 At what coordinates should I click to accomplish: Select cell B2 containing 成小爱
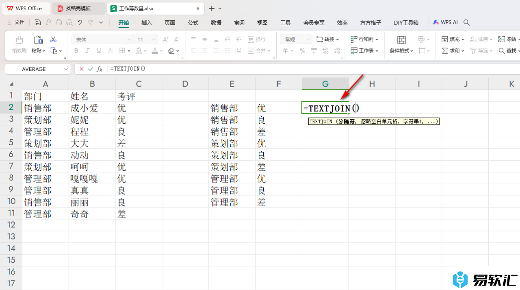[x=92, y=108]
